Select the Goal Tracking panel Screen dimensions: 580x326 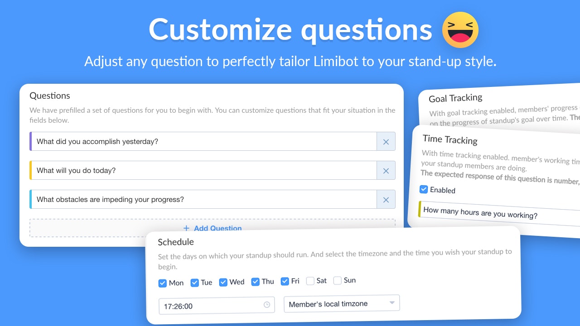[x=454, y=98]
